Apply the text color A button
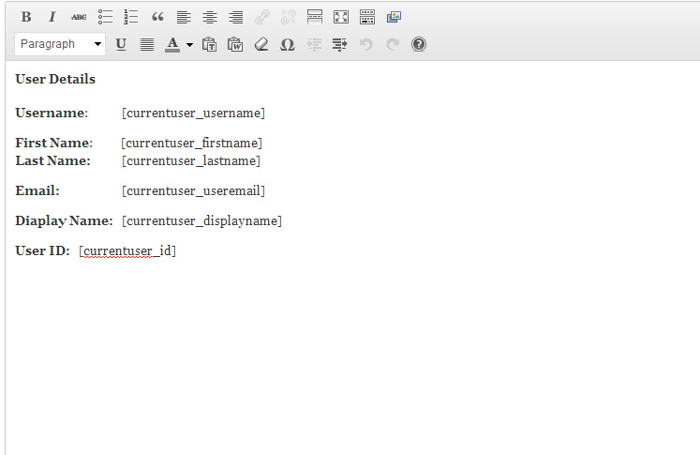This screenshot has width=700, height=455. pyautogui.click(x=172, y=44)
